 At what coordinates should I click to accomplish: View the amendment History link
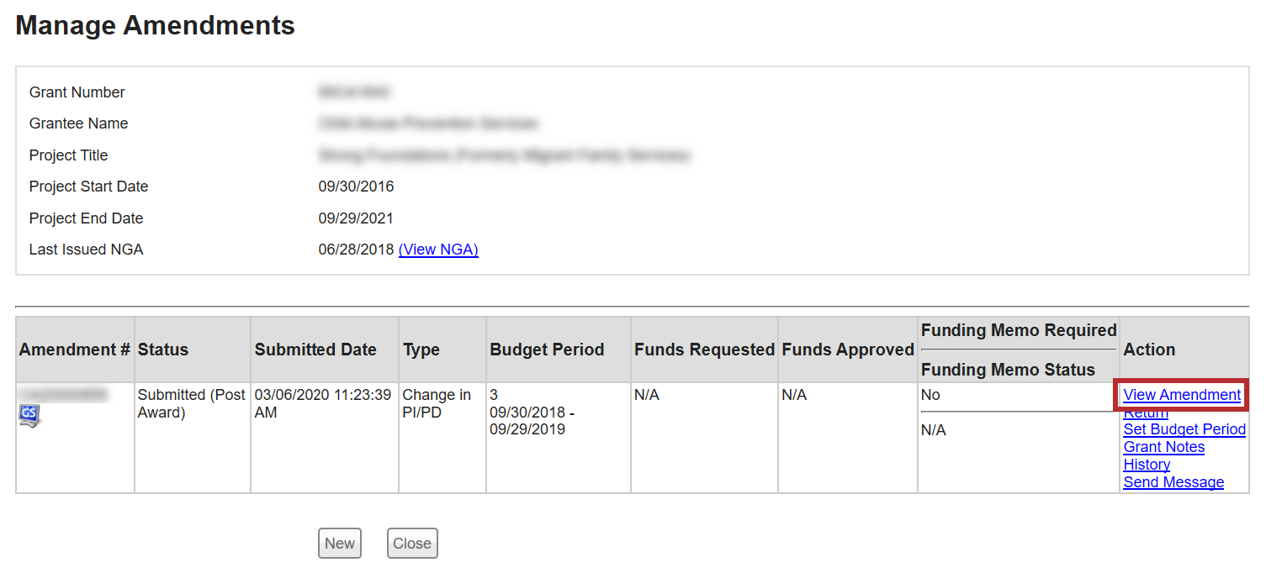tap(1147, 465)
